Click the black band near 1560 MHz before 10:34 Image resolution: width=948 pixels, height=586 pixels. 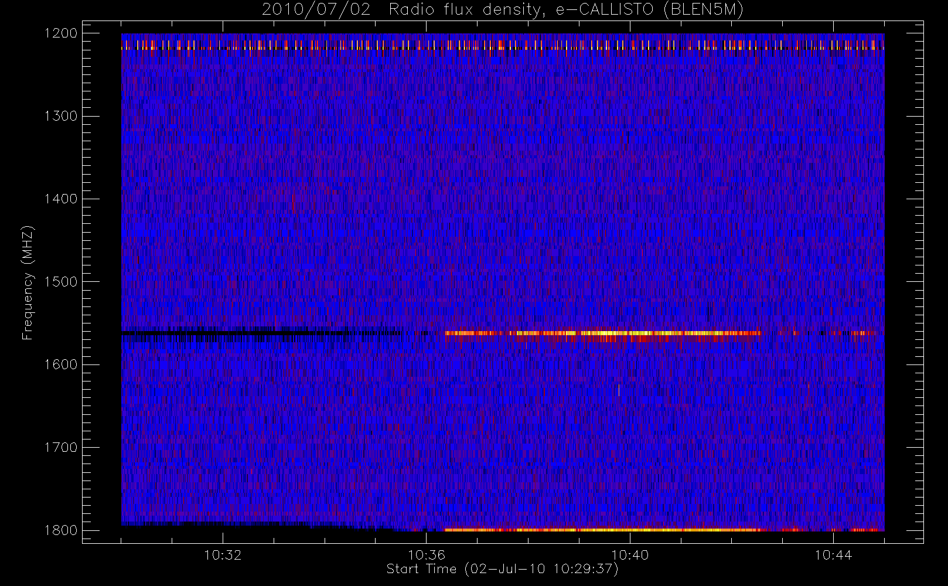(234, 333)
